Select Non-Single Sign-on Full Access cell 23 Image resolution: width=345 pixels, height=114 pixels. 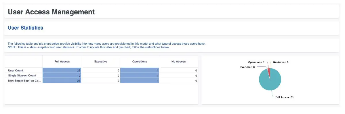[62, 81]
